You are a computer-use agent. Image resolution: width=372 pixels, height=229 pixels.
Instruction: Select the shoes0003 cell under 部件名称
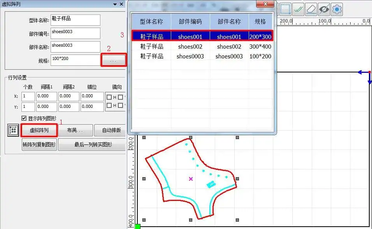click(229, 56)
